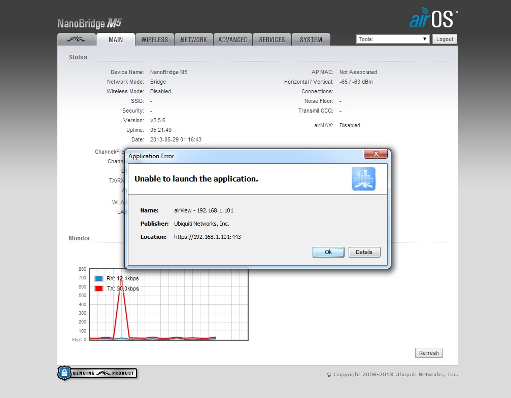Expand the Tools dropdown
Image resolution: width=511 pixels, height=398 pixels.
393,39
